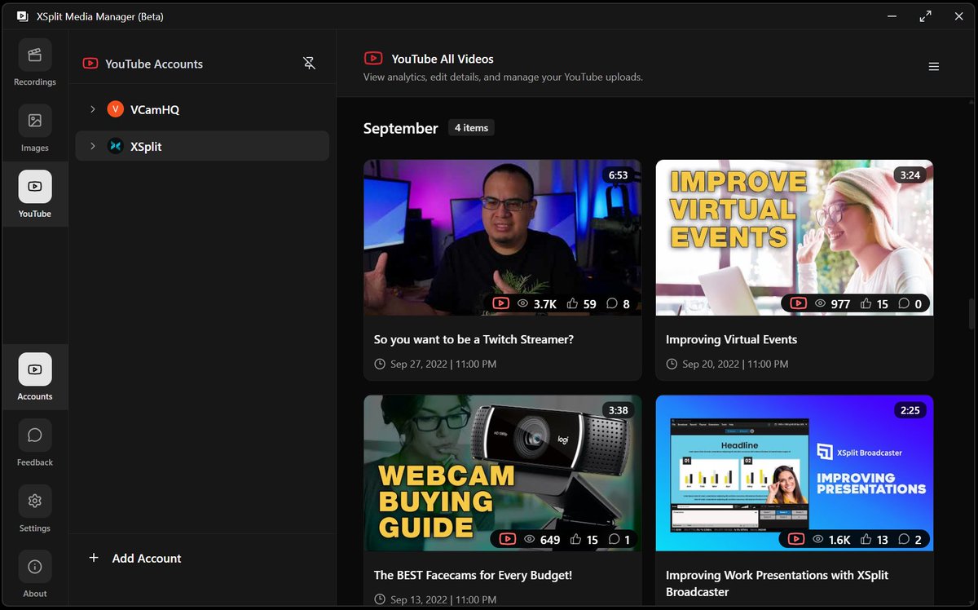Click views eye icon on Webcam Buying Guide
Screen dimensions: 978x610
click(530, 539)
